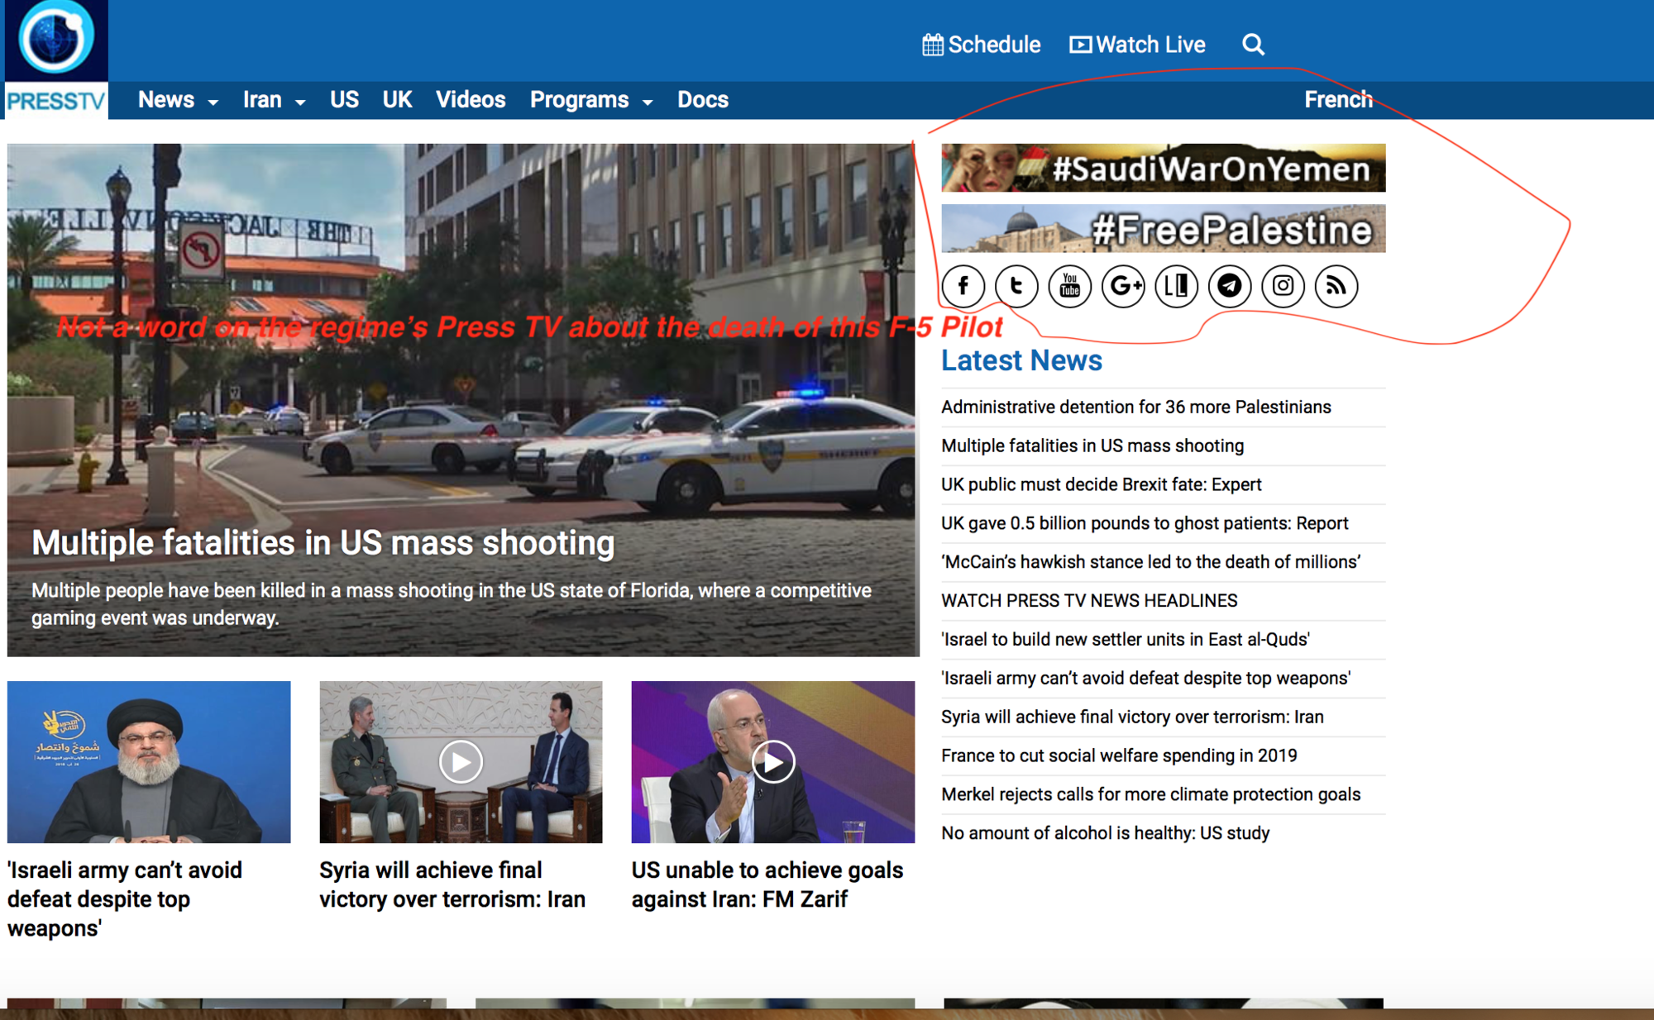Open the RSS feed icon
The height and width of the screenshot is (1020, 1654).
point(1336,286)
